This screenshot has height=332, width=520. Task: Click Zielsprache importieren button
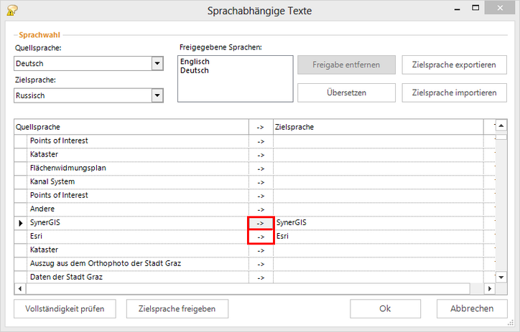point(454,93)
